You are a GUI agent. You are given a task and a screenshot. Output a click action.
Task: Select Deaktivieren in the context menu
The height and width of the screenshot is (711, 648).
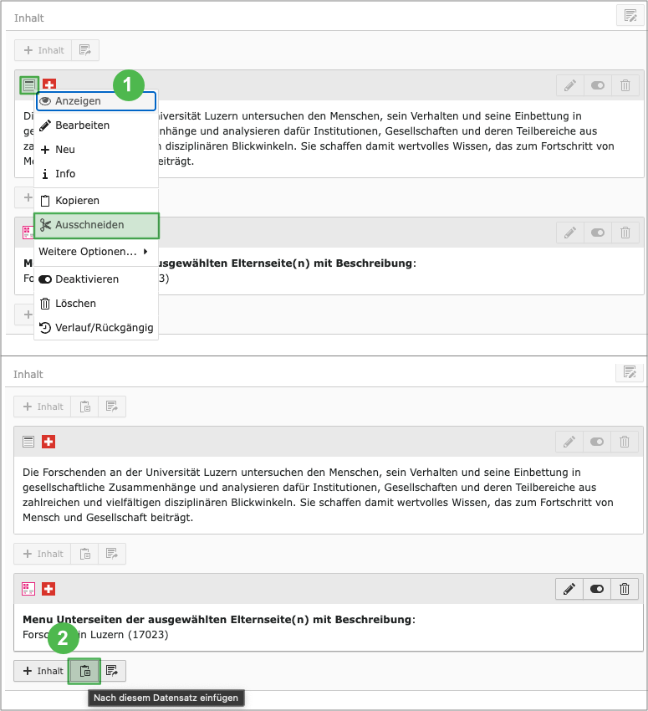pos(96,279)
